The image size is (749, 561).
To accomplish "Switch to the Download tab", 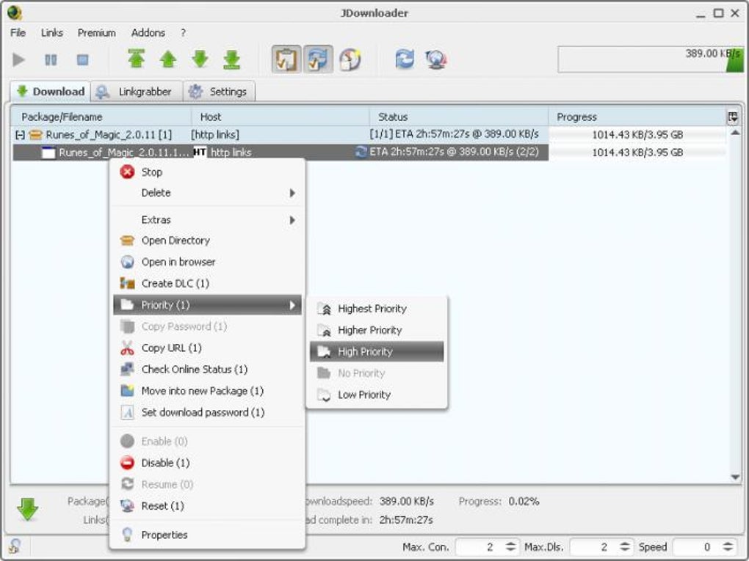I will pos(51,91).
